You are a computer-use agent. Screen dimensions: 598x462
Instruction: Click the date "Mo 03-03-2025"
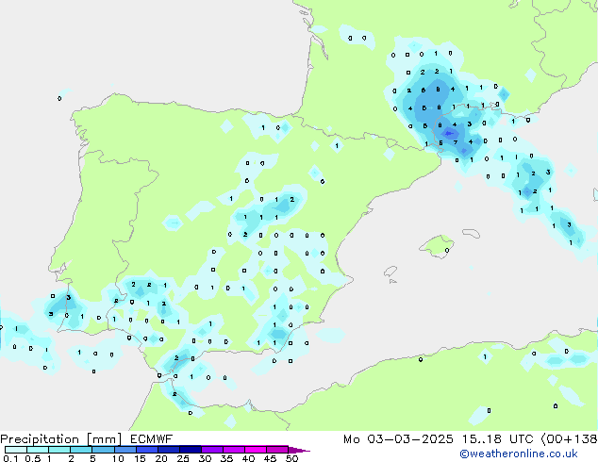click(x=398, y=439)
